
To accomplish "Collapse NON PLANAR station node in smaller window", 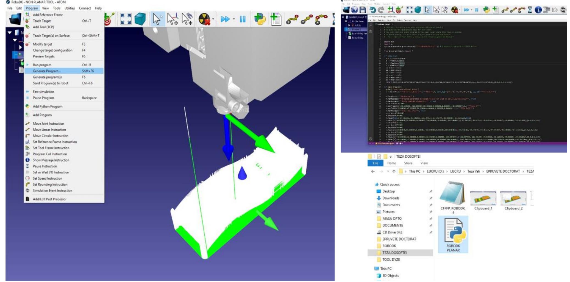I will point(343,17).
